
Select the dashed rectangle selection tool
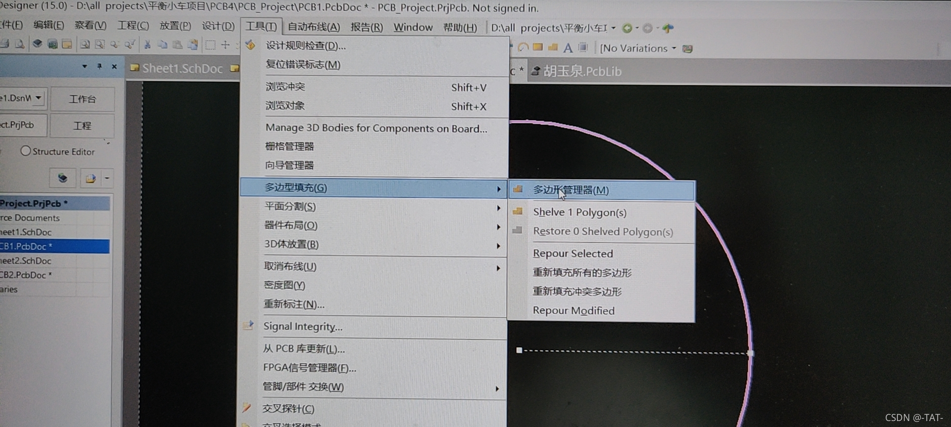(x=211, y=45)
